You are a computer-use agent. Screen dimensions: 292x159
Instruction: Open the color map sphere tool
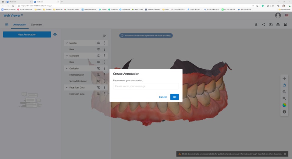[284, 105]
